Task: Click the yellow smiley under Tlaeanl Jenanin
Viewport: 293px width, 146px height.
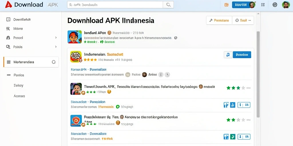Action: point(109,92)
